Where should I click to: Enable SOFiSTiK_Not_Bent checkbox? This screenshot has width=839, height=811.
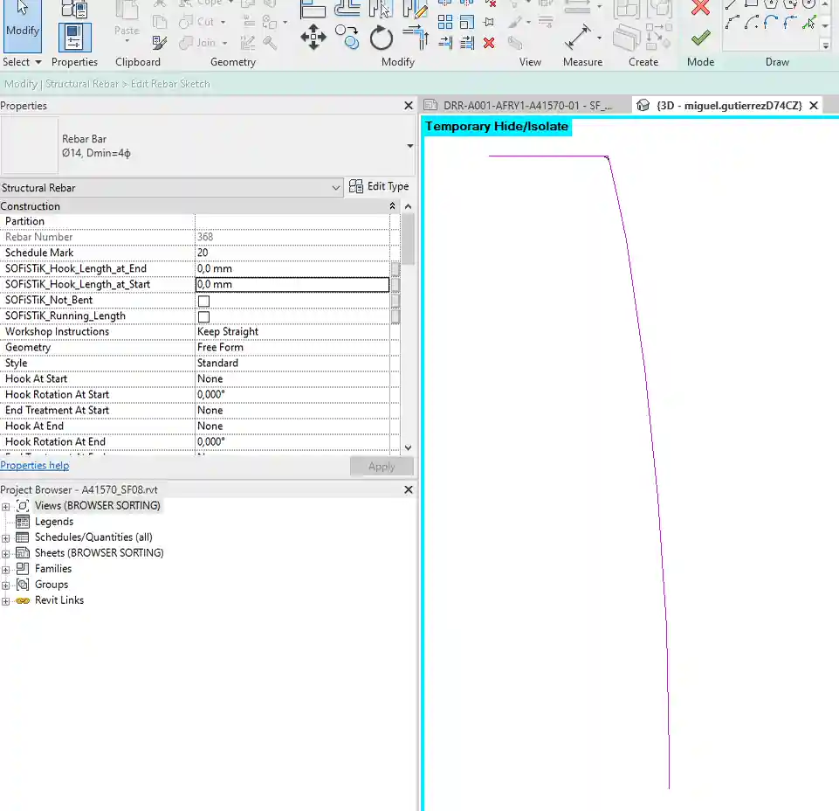point(203,301)
